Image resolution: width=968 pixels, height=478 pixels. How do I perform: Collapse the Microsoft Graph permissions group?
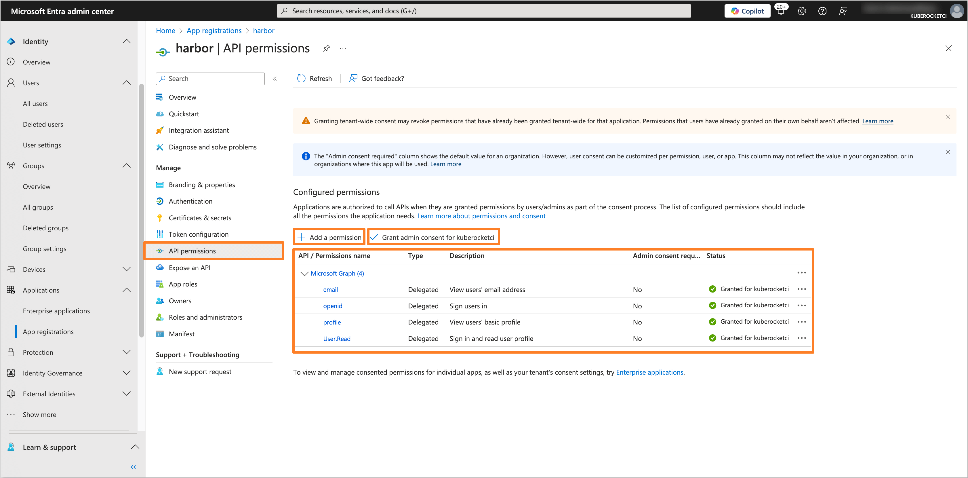tap(304, 274)
